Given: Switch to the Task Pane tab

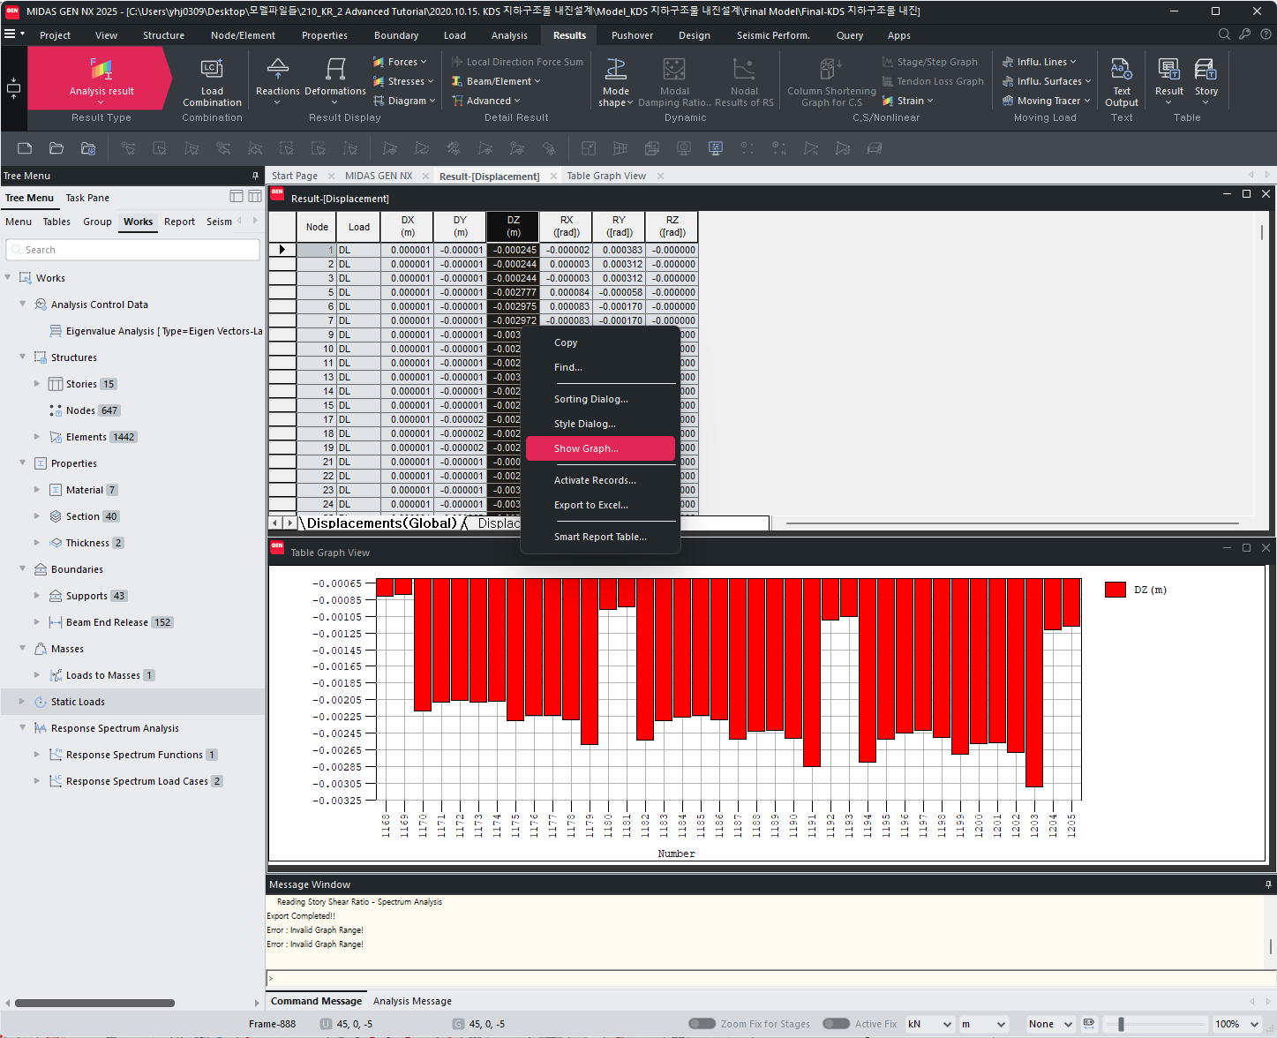Looking at the screenshot, I should pyautogui.click(x=87, y=198).
